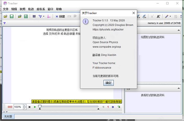Decrease play rate with down spinner arrow
This screenshot has width=184, height=121.
coord(25,108)
